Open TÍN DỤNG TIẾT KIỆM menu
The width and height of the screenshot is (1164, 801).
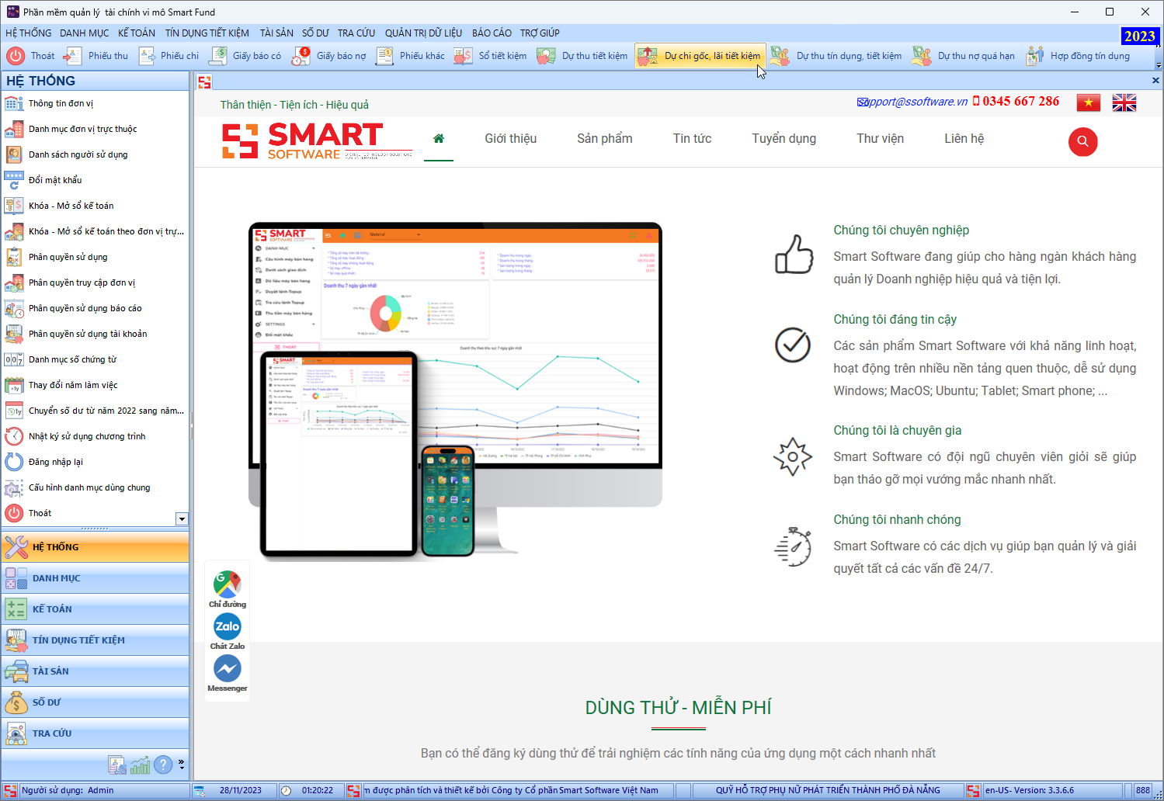click(x=207, y=33)
